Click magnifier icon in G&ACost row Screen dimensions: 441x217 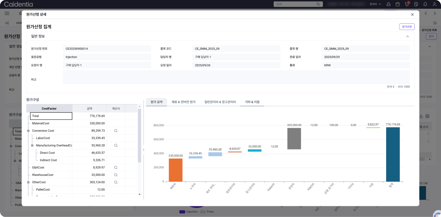[116, 168]
